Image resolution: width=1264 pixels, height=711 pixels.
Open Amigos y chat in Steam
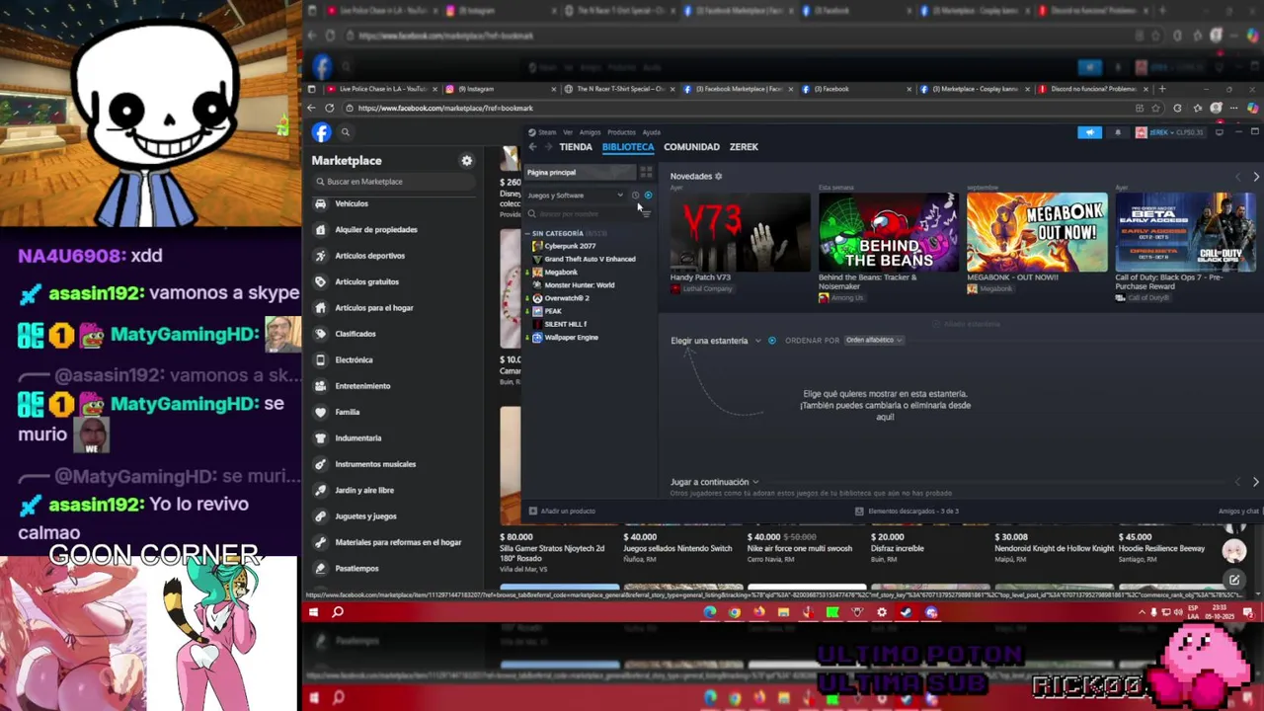click(x=1238, y=512)
